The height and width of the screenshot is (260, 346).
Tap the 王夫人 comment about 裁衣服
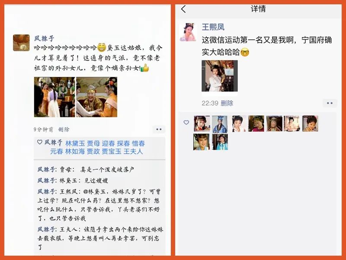[100, 238]
